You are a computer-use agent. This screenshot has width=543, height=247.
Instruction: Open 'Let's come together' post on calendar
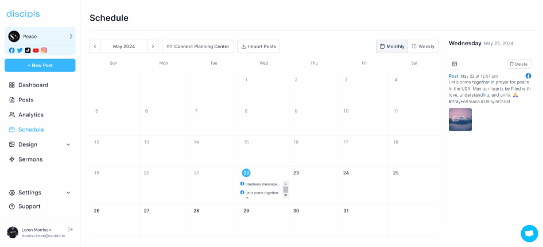(x=261, y=195)
